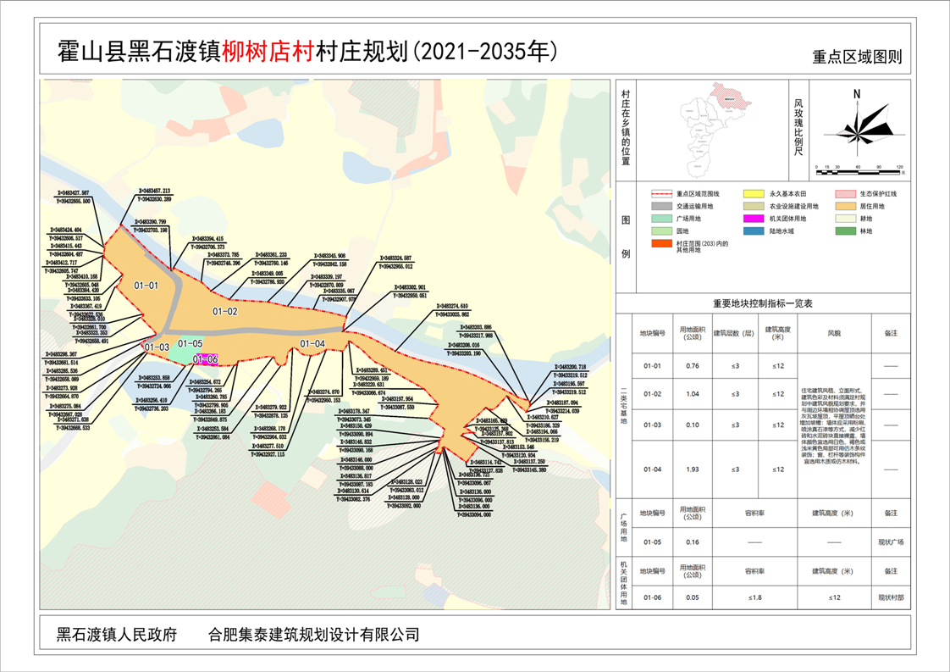Screen dimensions: 950x672
Task: Click 合肥集泰建筑规划设计有限公司 in the footer
Action: 313,635
